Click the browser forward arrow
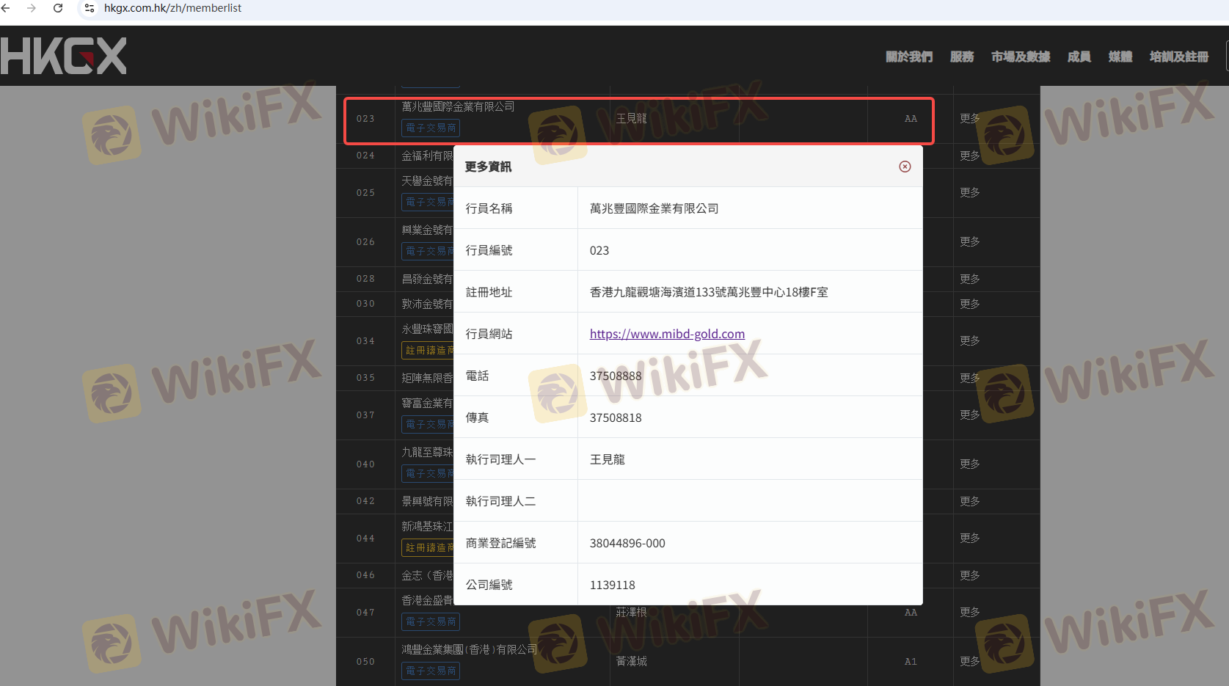 31,8
